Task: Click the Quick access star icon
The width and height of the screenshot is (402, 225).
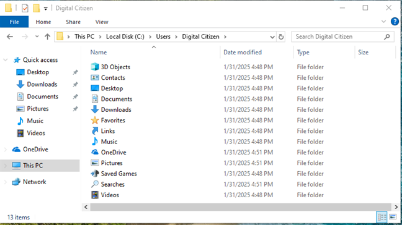Action: pyautogui.click(x=17, y=60)
